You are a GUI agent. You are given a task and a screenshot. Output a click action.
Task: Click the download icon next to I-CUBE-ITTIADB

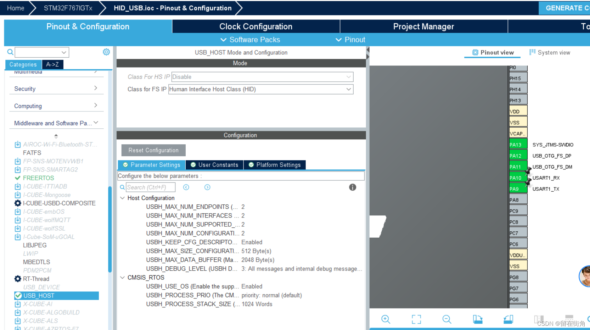(x=17, y=186)
